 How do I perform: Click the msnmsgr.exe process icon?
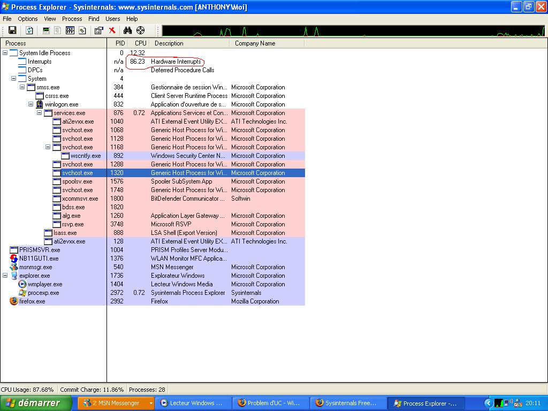(x=13, y=267)
